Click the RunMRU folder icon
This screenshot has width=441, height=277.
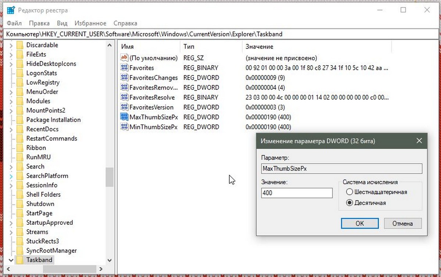coord(19,157)
